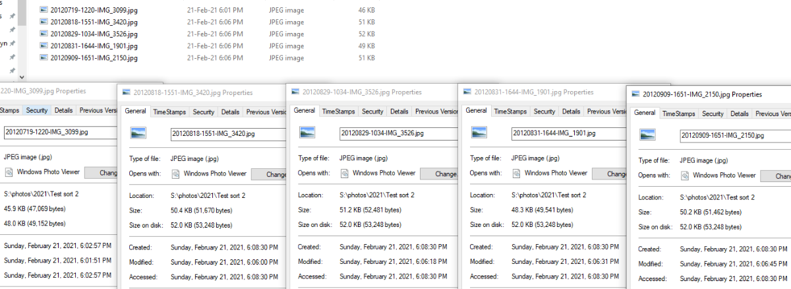Open Details tab in IMG_2150 Properties

(739, 114)
